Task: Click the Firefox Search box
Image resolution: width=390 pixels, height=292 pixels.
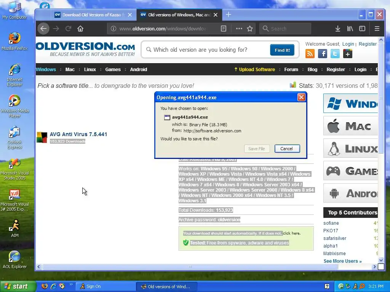Action: 285,29
